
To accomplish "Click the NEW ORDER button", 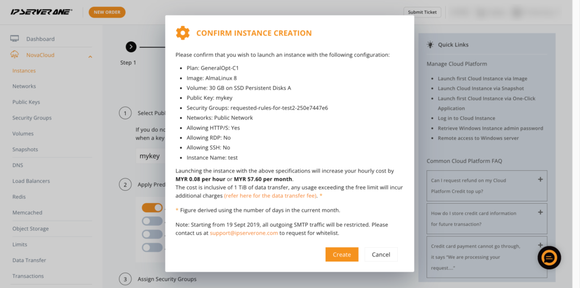I will tap(107, 12).
